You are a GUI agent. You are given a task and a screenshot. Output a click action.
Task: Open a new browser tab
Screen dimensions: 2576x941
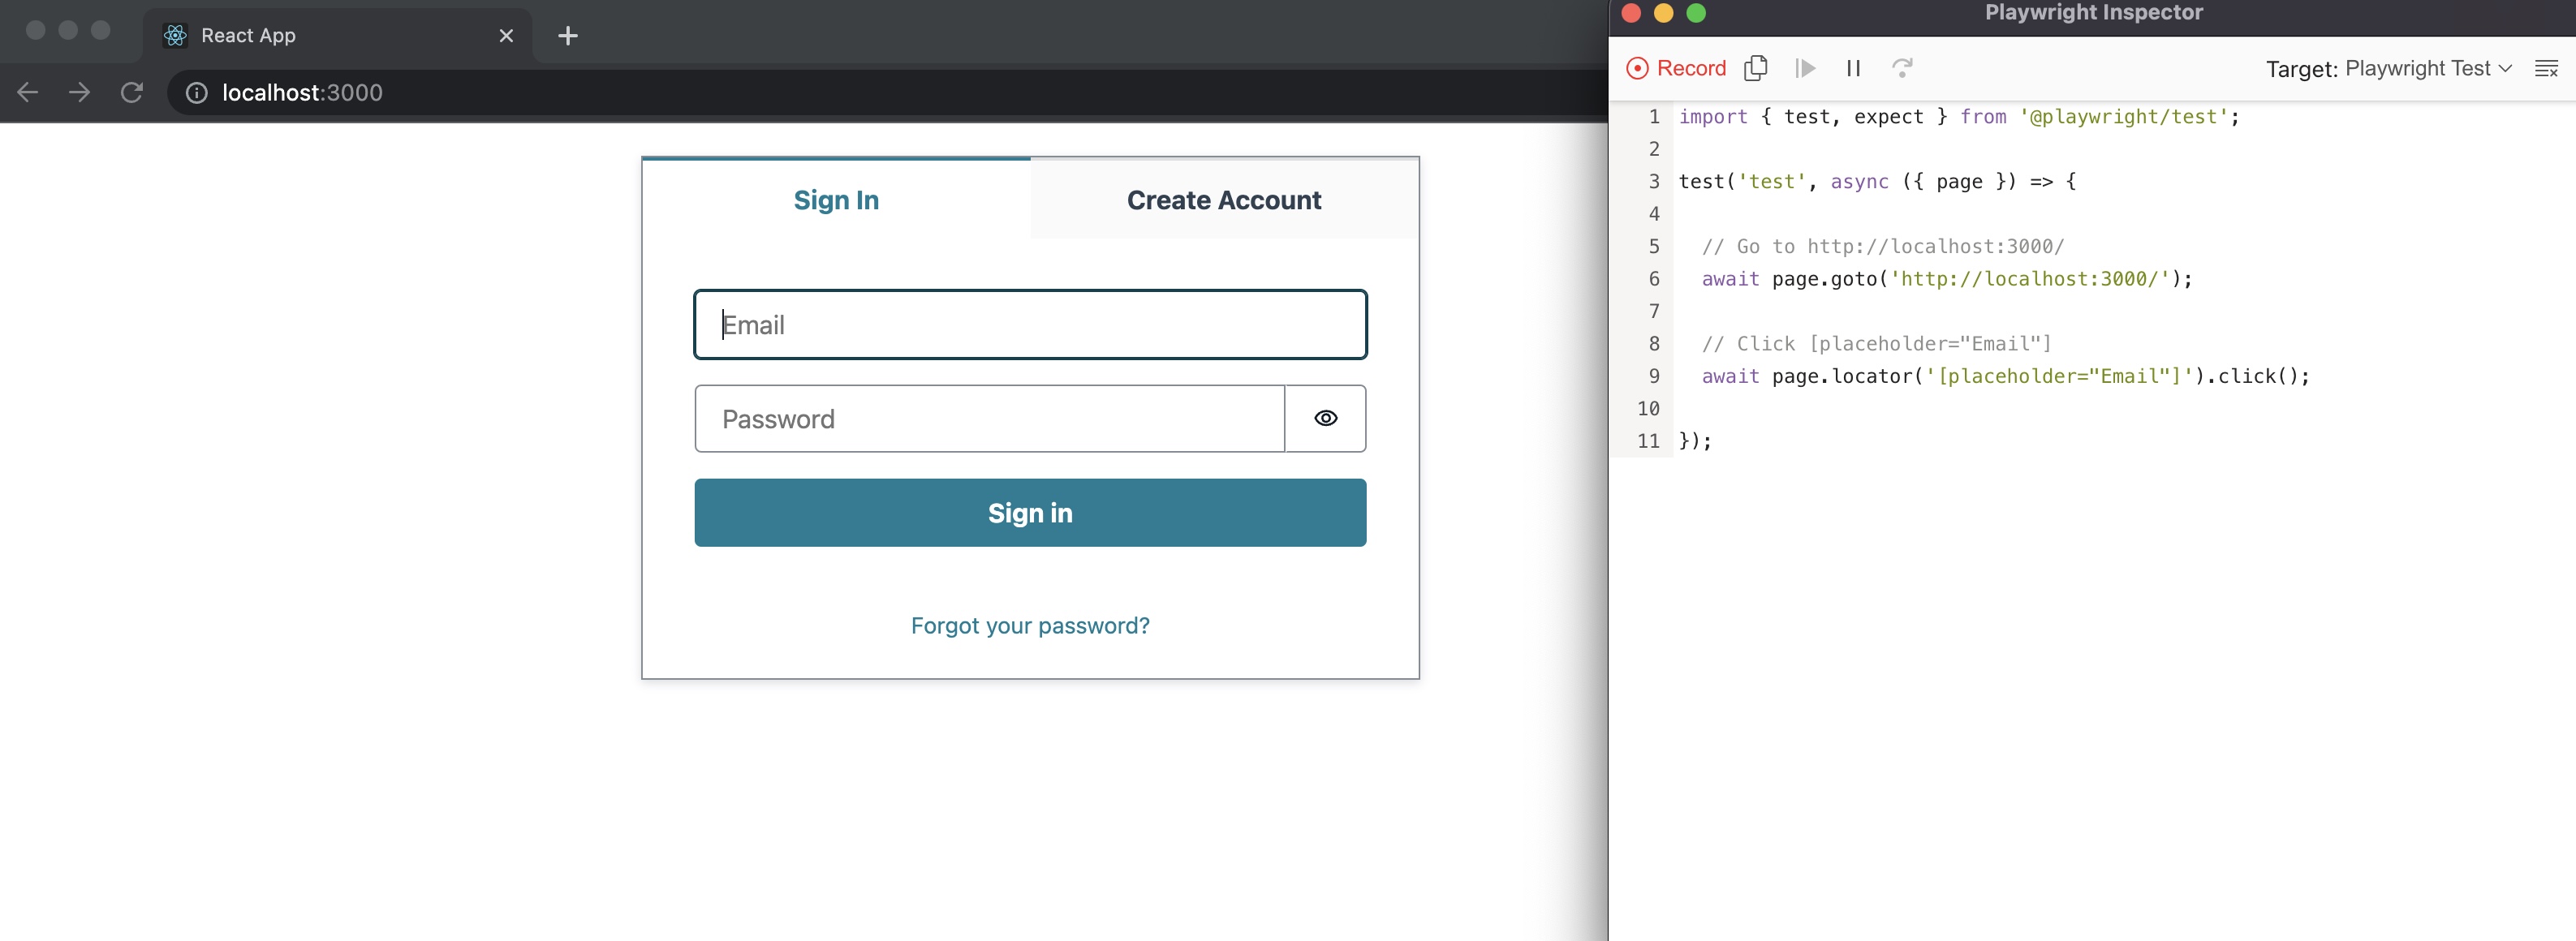(567, 35)
